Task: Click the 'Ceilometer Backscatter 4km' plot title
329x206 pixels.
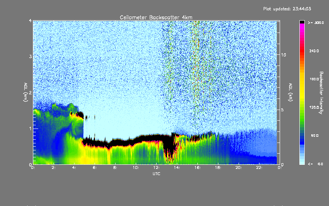Action: pos(156,17)
